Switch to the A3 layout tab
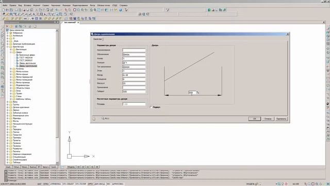Image resolution: width=330 pixels, height=186 pixels. click(x=83, y=167)
